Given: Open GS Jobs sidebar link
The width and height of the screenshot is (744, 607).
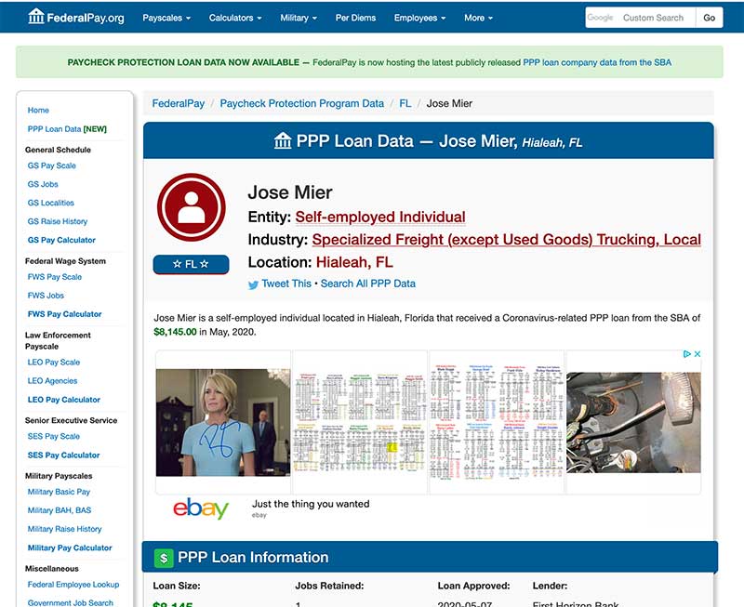Looking at the screenshot, I should click(x=43, y=184).
